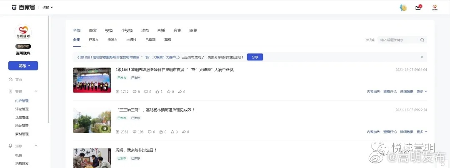
Task: Click view eye icon on 1银1铜 article
Action: point(135,92)
